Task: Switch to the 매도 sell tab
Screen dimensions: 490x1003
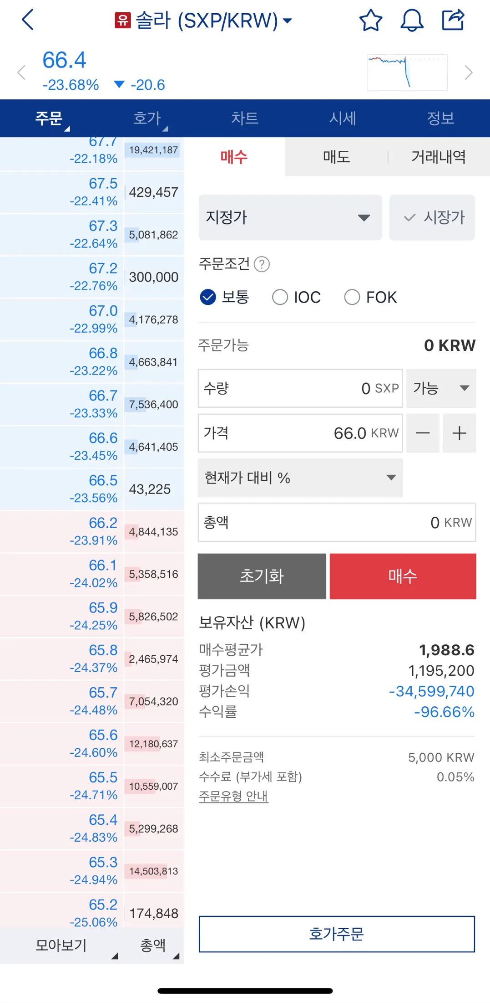Action: [x=336, y=157]
